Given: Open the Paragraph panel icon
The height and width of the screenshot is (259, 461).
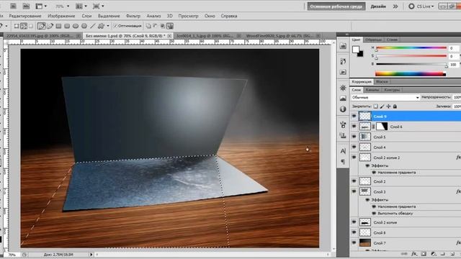Looking at the screenshot, I should tap(343, 161).
